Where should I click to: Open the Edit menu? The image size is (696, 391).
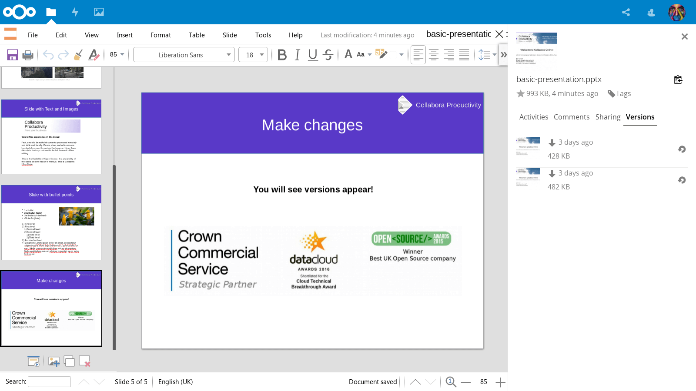click(61, 35)
